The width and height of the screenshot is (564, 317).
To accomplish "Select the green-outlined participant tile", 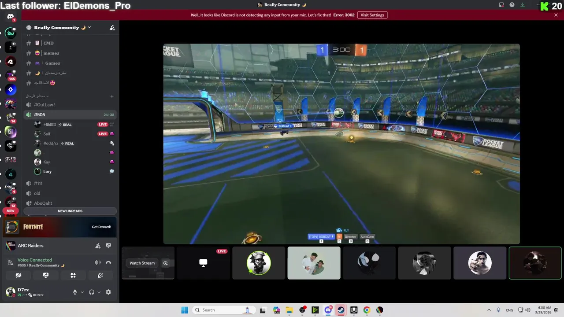I will tap(535, 263).
